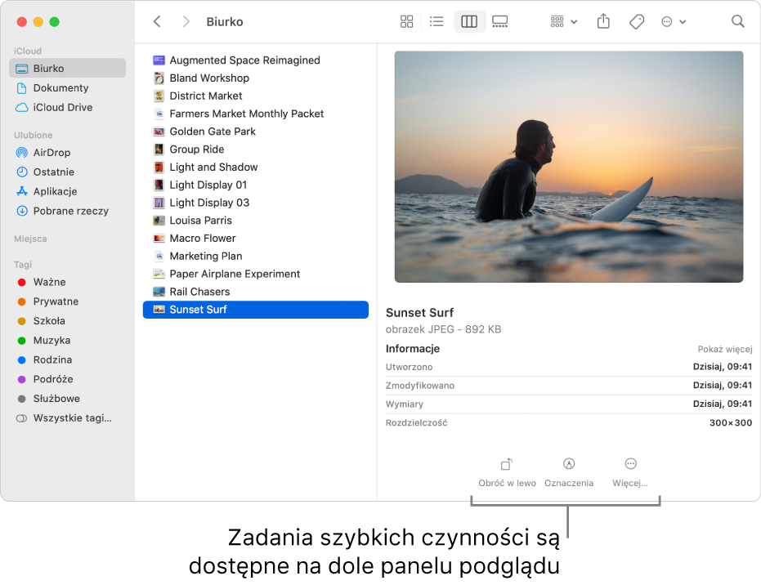761x585 pixels.
Task: Open the Share icon in toolbar
Action: [603, 22]
